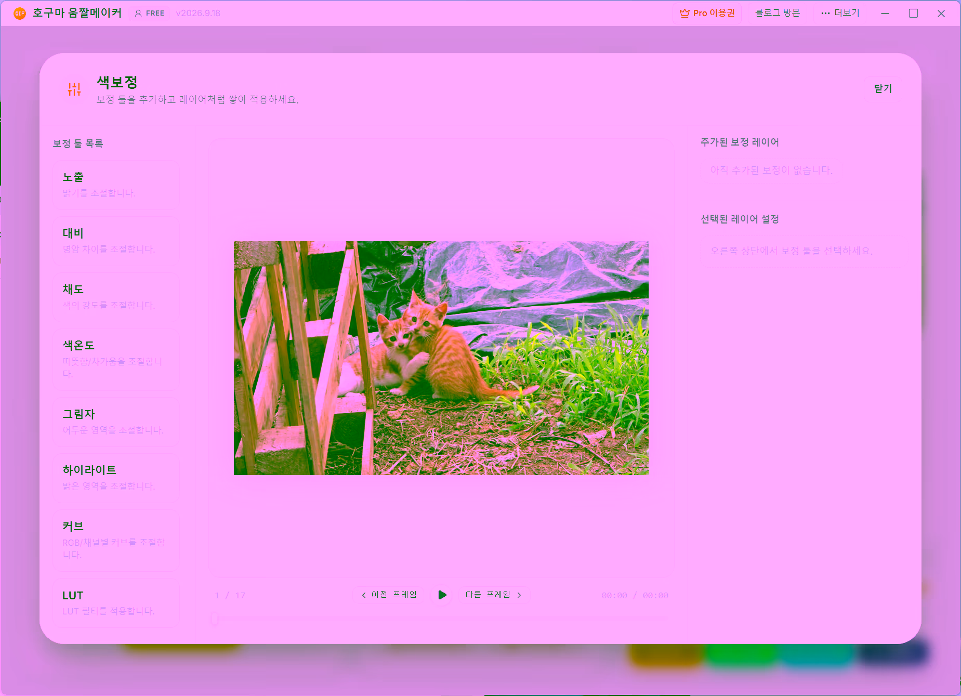Advance with 다음 프레임 button

[493, 595]
